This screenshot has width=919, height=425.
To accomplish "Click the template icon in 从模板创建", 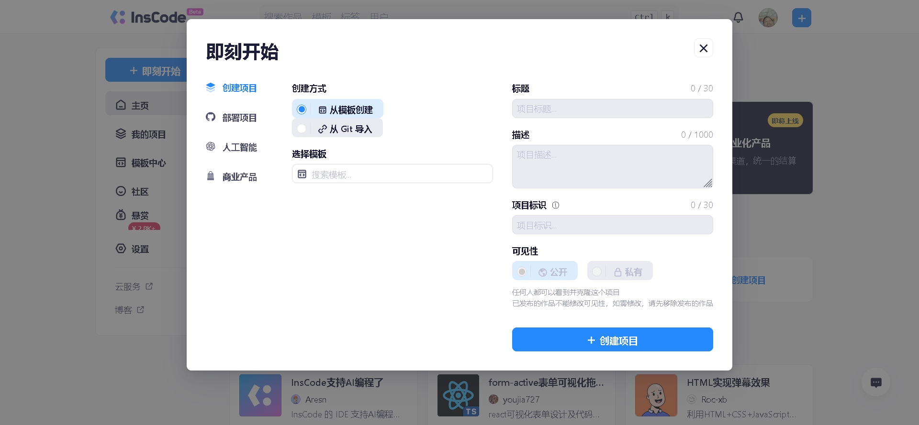I will (x=323, y=110).
